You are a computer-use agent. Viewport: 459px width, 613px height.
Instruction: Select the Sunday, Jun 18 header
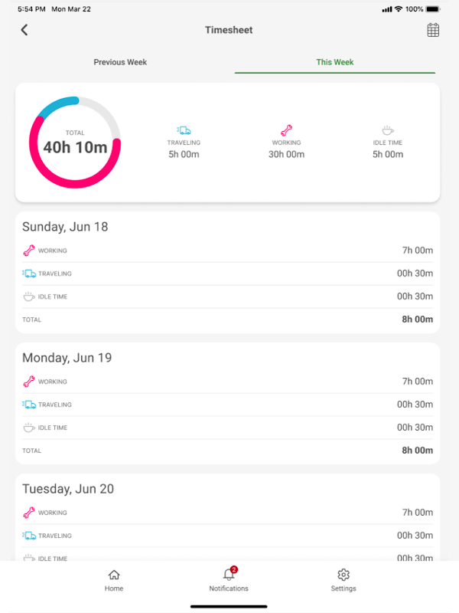click(65, 227)
